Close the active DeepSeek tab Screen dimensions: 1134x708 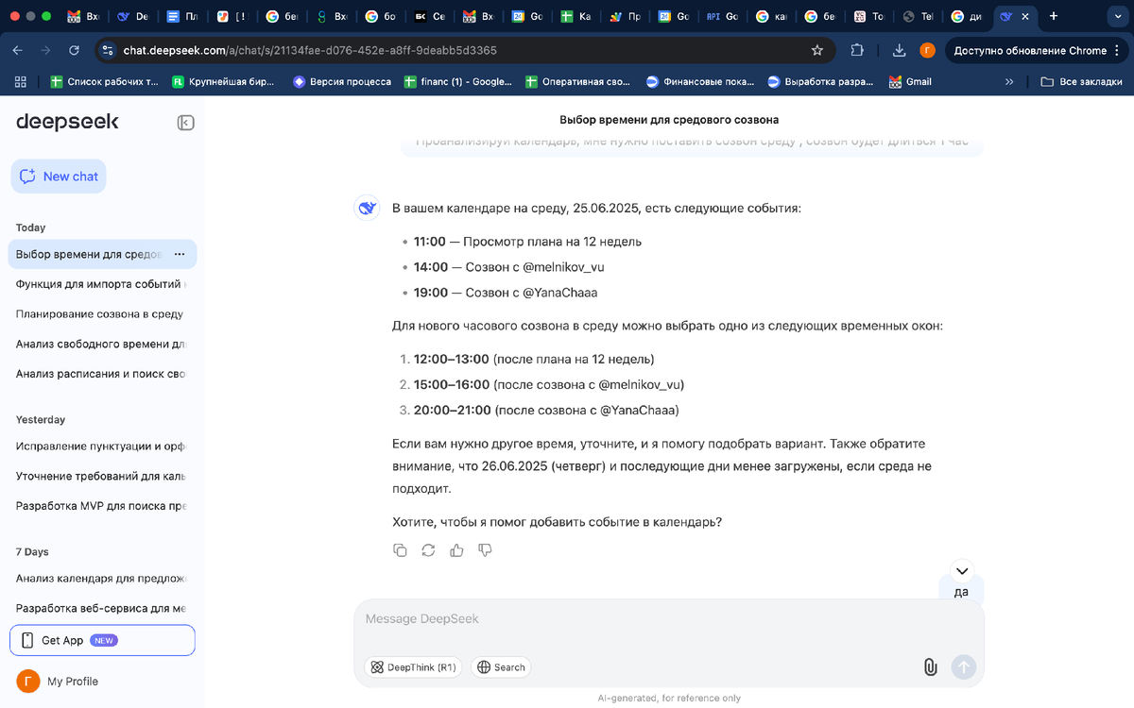coord(1026,16)
